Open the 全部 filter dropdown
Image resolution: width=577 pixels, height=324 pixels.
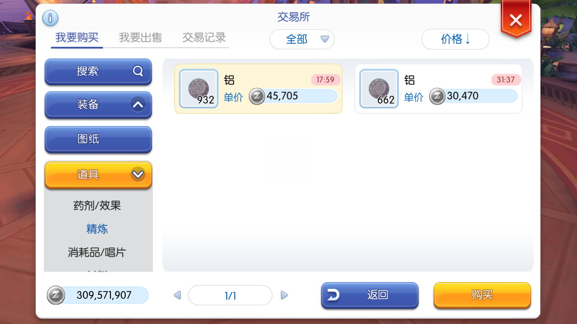[x=302, y=39]
